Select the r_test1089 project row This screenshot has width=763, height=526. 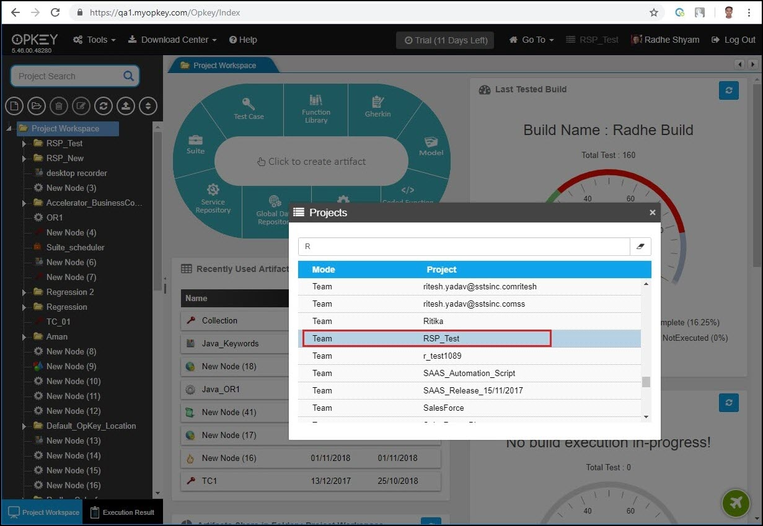[x=469, y=356]
